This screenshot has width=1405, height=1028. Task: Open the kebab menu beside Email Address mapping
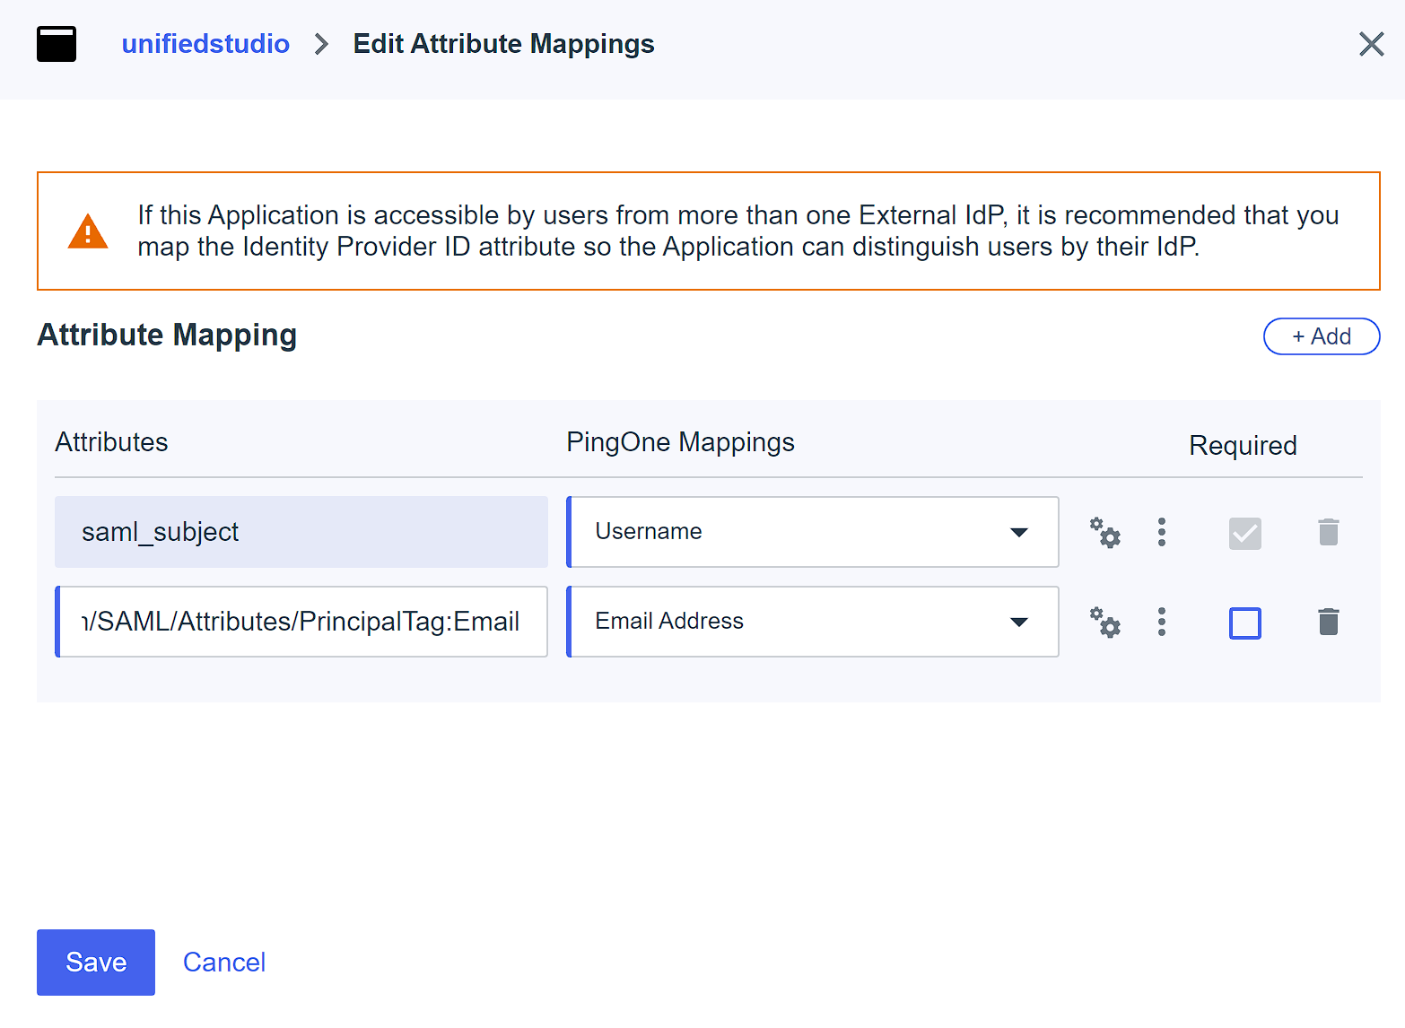[x=1162, y=622]
